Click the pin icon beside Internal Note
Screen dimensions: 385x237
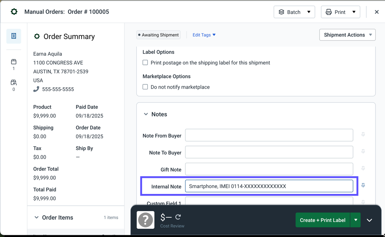(x=363, y=186)
